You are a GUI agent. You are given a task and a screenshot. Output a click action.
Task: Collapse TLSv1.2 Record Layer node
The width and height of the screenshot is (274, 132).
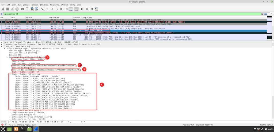[5, 49]
